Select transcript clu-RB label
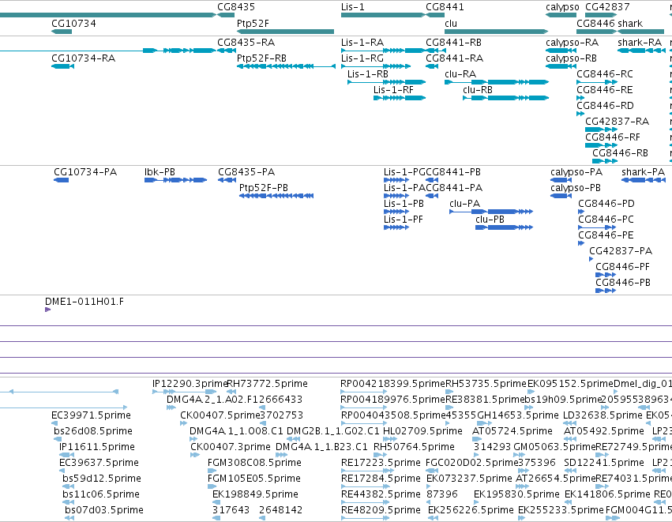Image resolution: width=672 pixels, height=522 pixels. click(x=478, y=90)
